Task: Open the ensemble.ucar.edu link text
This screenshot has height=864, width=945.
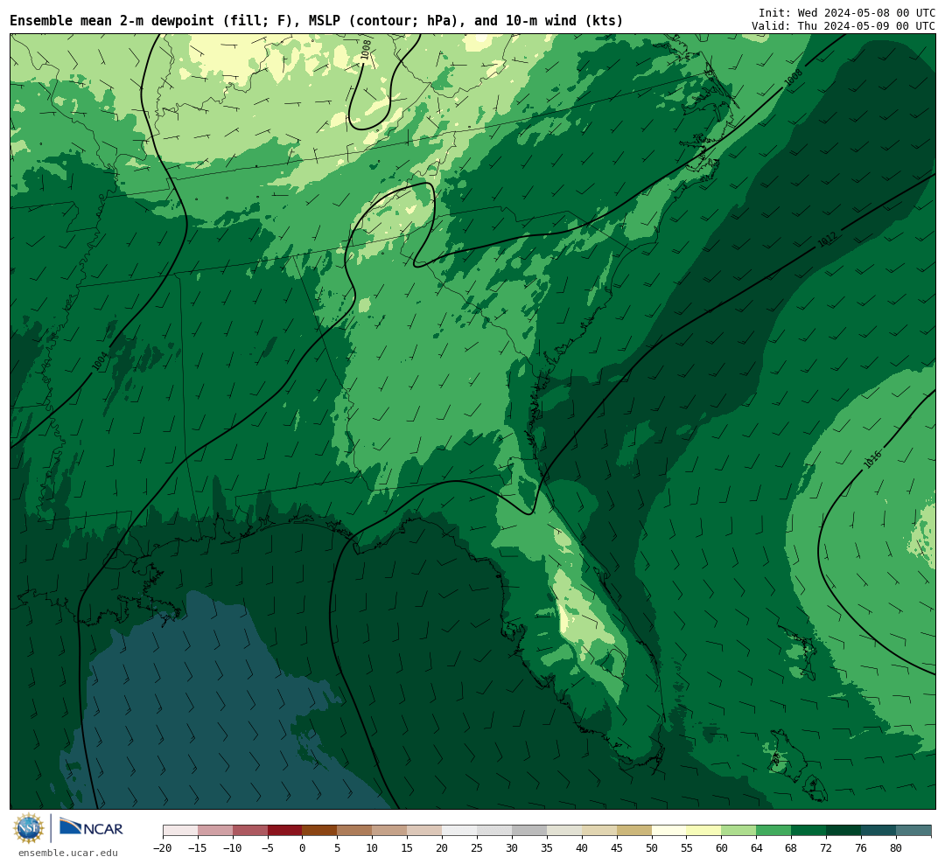Action: pyautogui.click(x=68, y=853)
